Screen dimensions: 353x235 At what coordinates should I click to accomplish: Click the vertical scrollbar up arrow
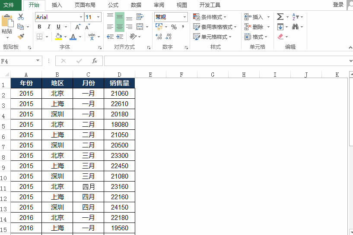tap(351, 75)
